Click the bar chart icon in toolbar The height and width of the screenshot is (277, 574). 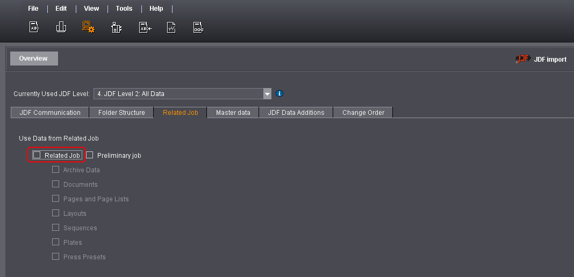click(x=61, y=27)
